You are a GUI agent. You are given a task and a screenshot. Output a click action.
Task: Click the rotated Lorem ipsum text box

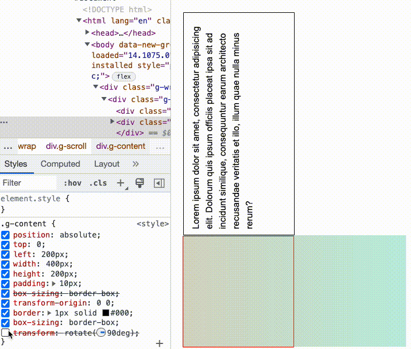[239, 124]
